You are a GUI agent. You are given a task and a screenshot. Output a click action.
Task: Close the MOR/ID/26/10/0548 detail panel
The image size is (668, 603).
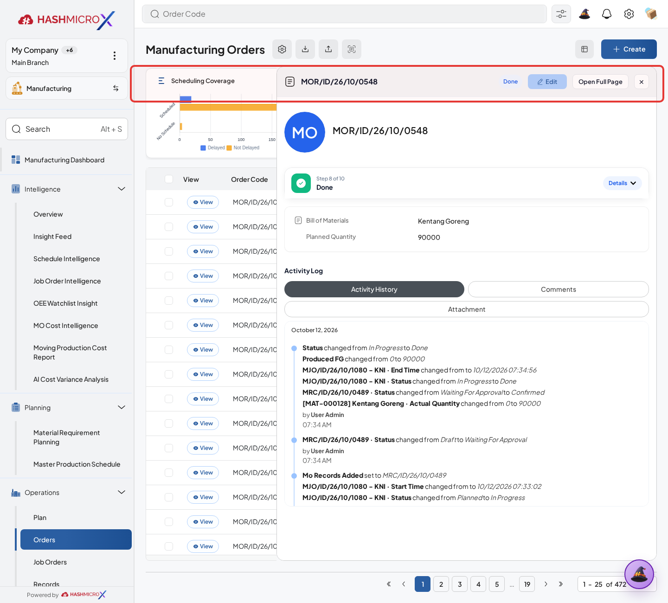coord(642,82)
